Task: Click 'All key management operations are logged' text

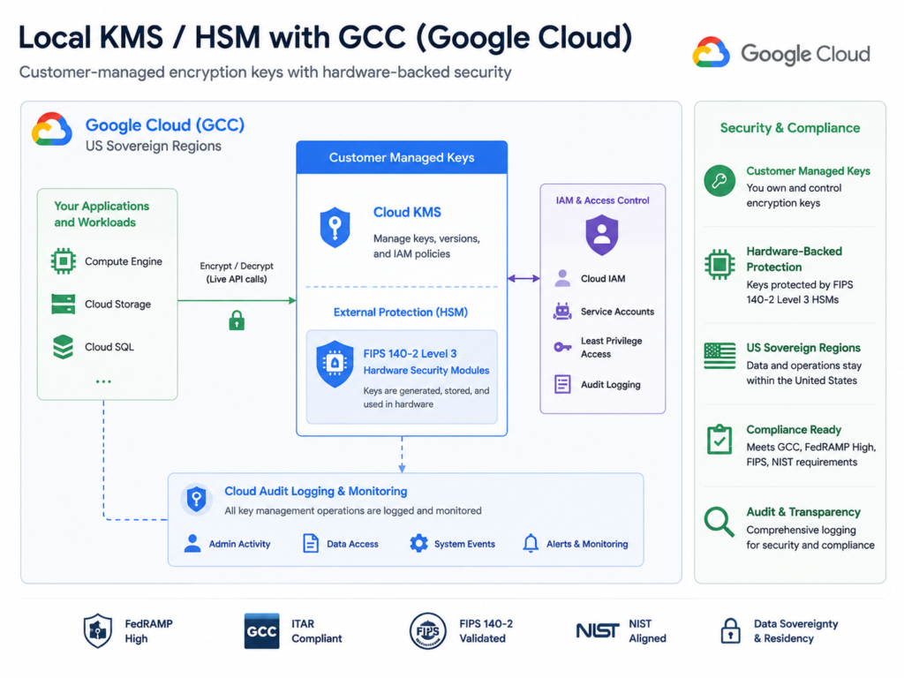Action: pyautogui.click(x=353, y=511)
